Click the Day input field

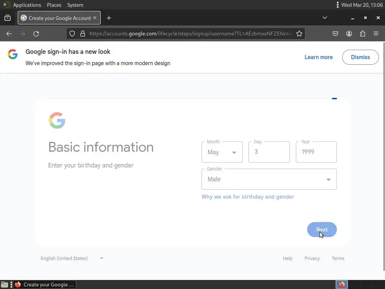point(269,152)
